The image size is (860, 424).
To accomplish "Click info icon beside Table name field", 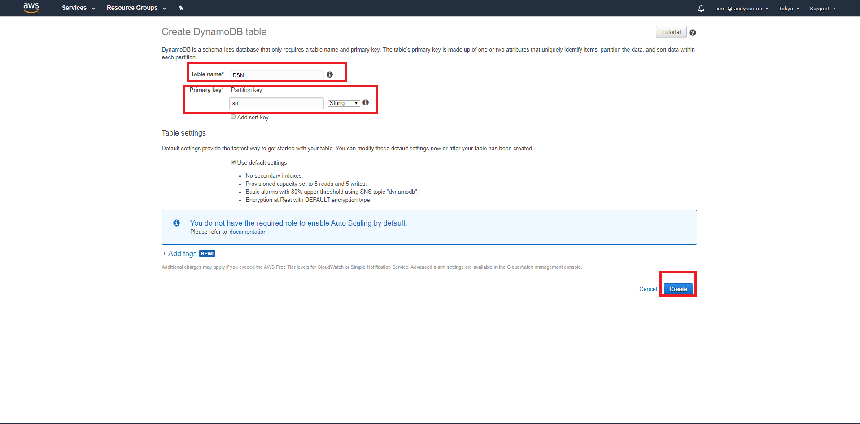I will tap(330, 74).
